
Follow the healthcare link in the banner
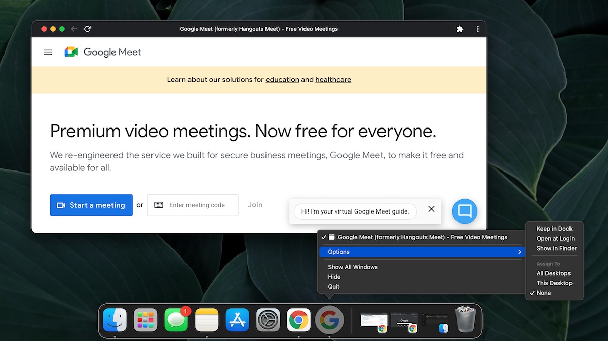click(x=333, y=79)
